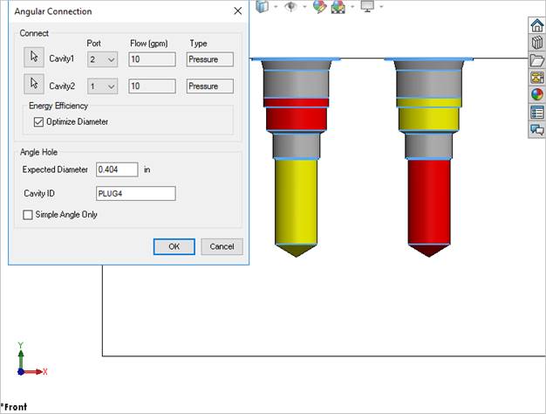This screenshot has height=414, width=546.
Task: Click the apply scene icon
Action: click(x=338, y=7)
